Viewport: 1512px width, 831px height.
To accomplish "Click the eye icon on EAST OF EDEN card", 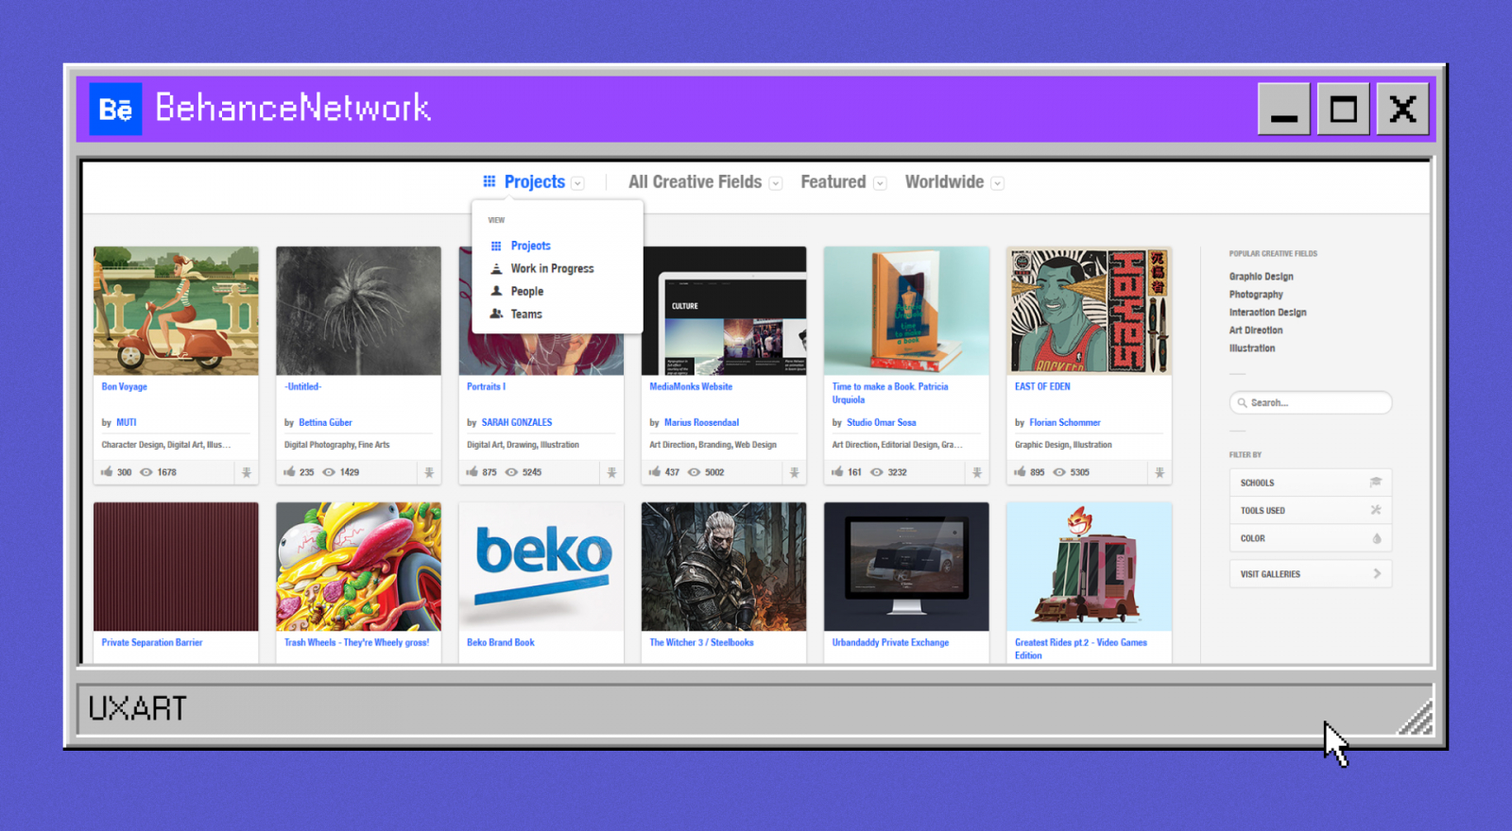I will click(1059, 472).
